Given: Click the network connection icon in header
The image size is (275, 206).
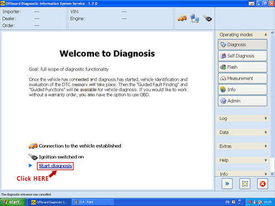Looking at the screenshot, I should point(195,18).
